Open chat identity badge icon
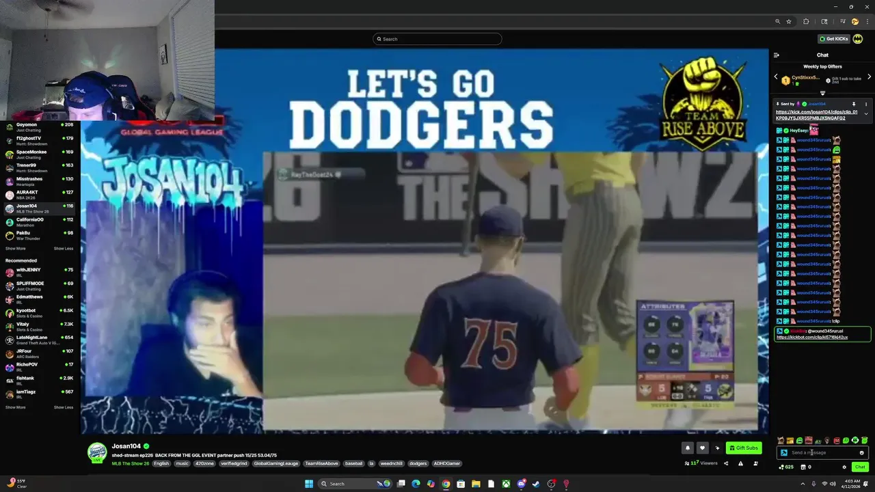This screenshot has width=875, height=492. coord(784,452)
